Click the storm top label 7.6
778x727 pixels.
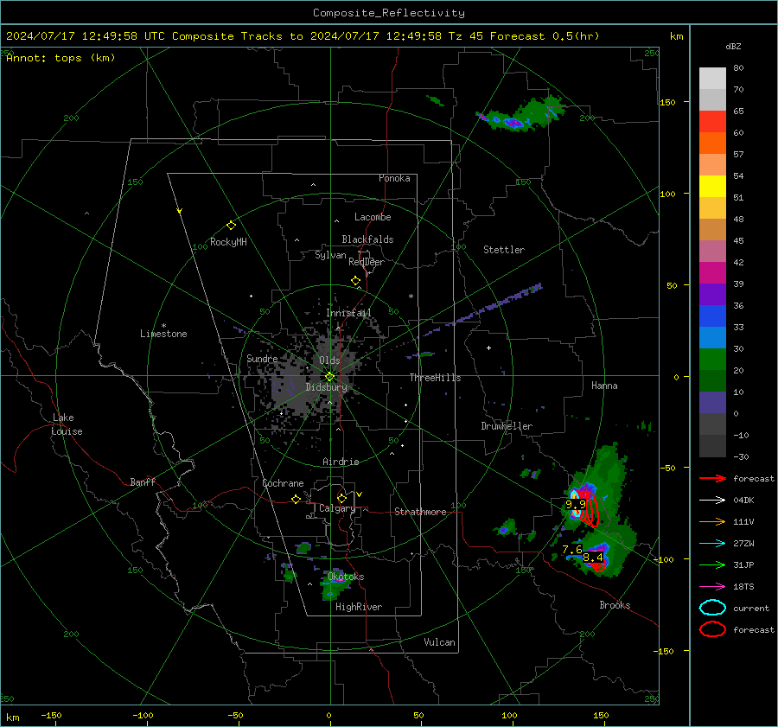click(572, 550)
